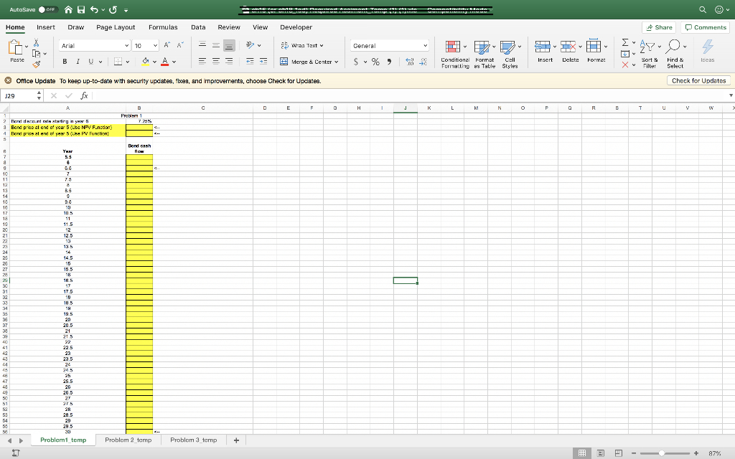This screenshot has width=735, height=459.
Task: Toggle AutoSave switch
Action: point(47,9)
